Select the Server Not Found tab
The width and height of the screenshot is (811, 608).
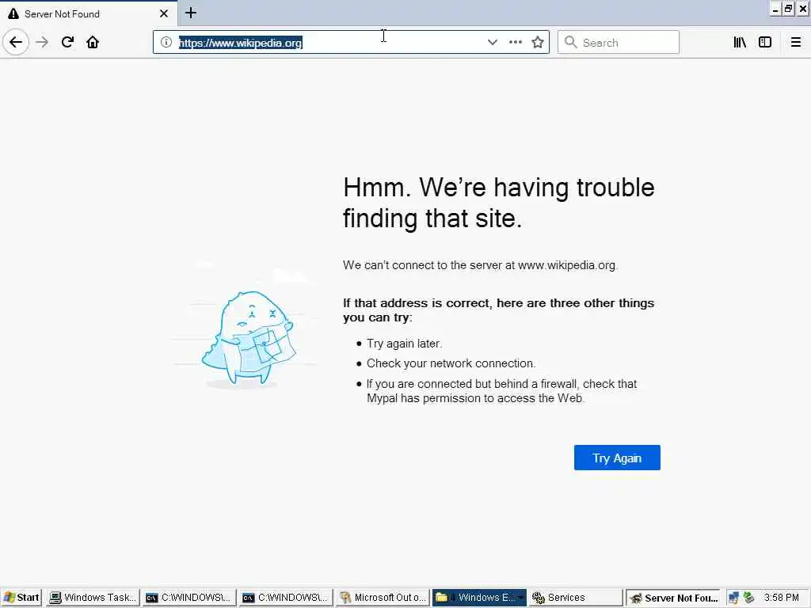[89, 13]
